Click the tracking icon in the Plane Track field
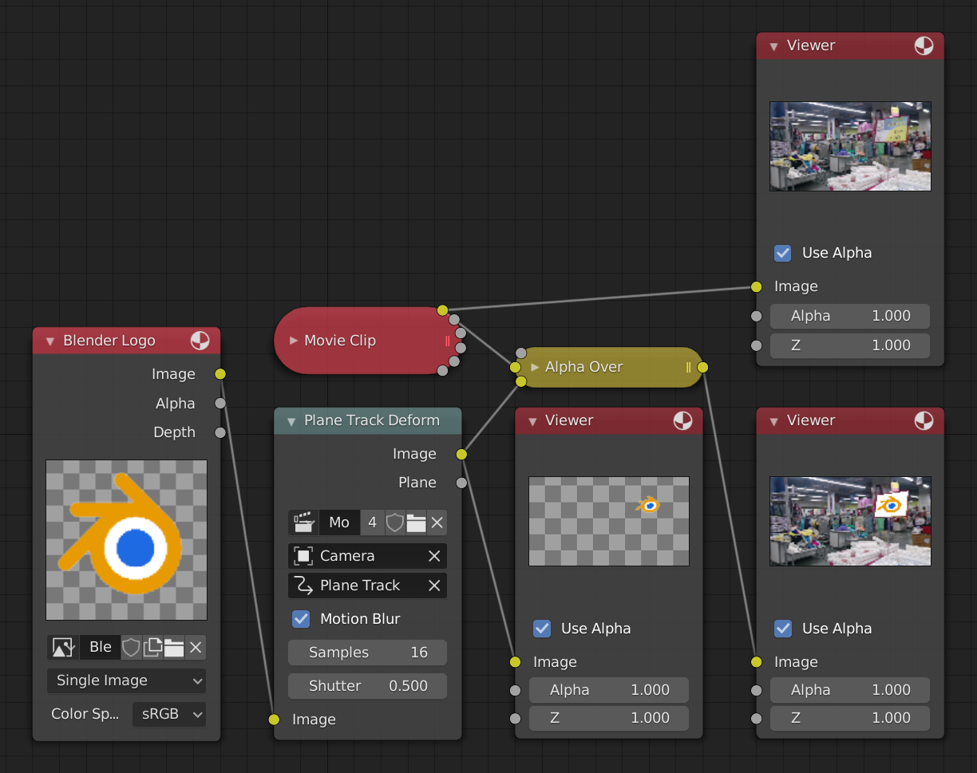 coord(304,585)
